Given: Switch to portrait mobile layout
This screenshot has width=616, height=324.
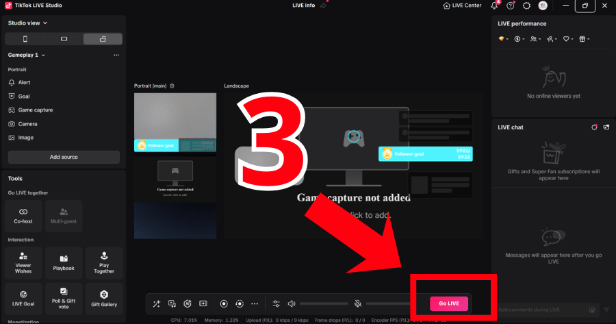Looking at the screenshot, I should (x=25, y=39).
